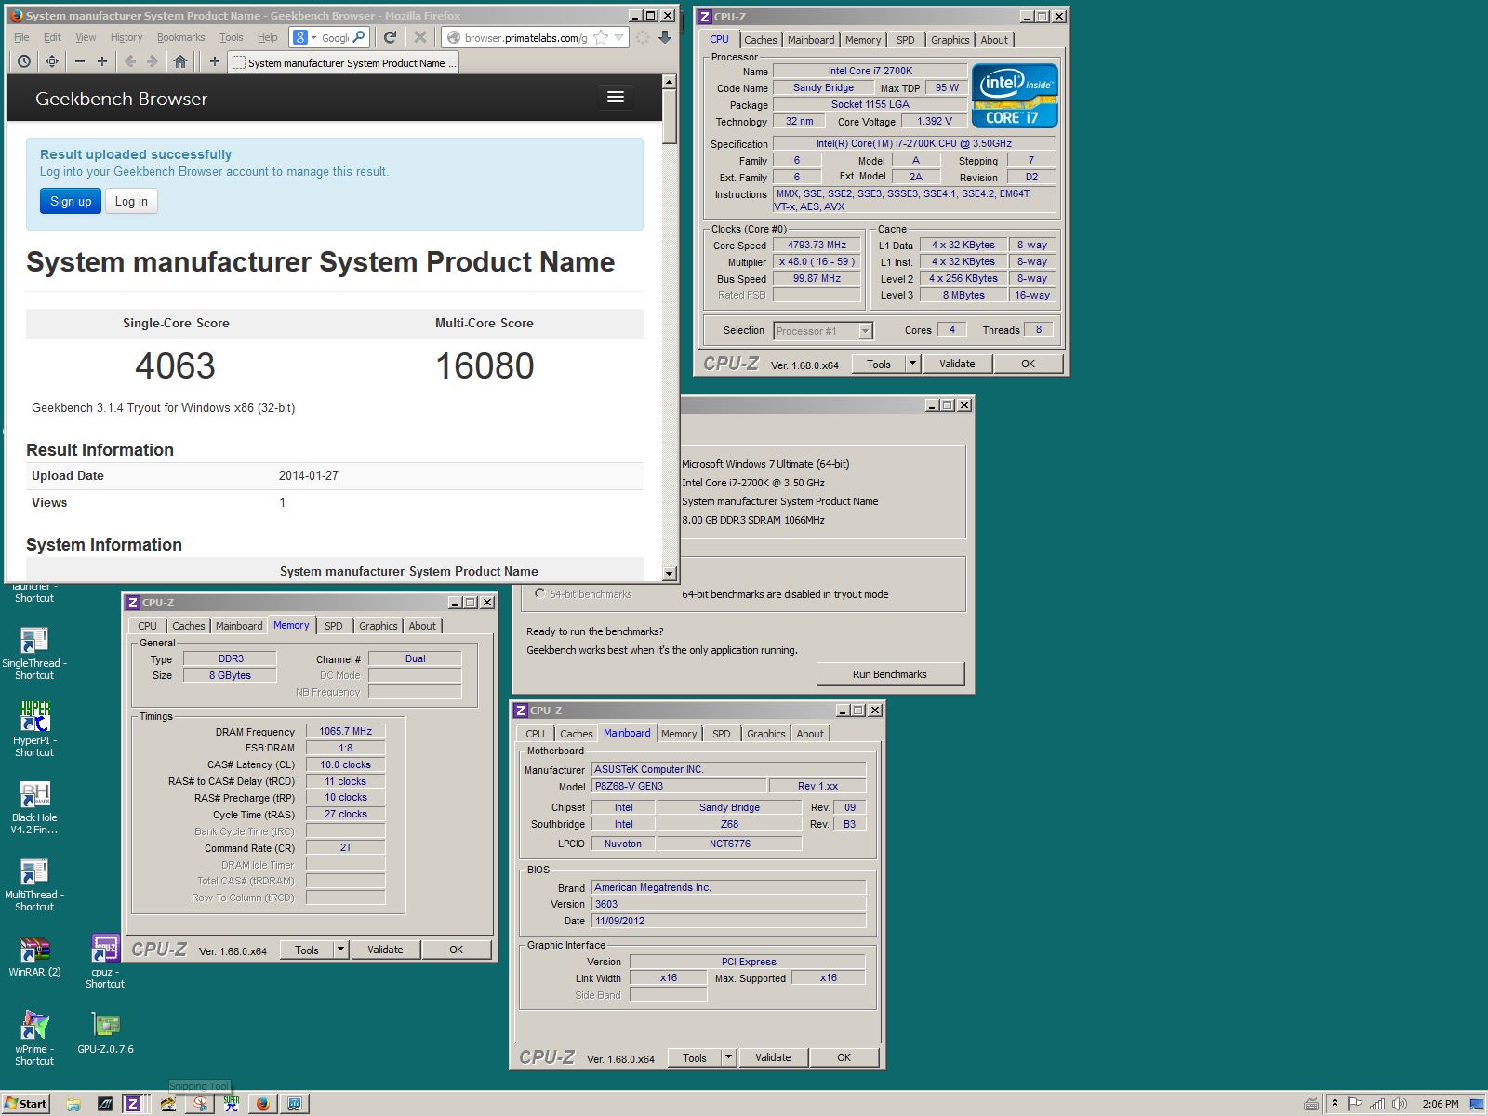
Task: Click the Log in button
Action: coord(131,201)
